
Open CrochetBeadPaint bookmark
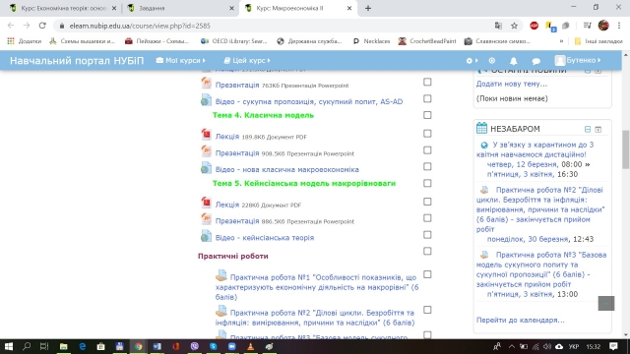[x=427, y=41]
